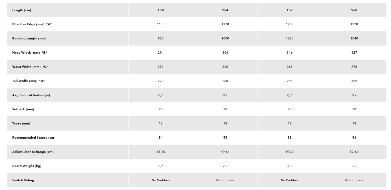Click the 1130 effective edge value

(161, 24)
